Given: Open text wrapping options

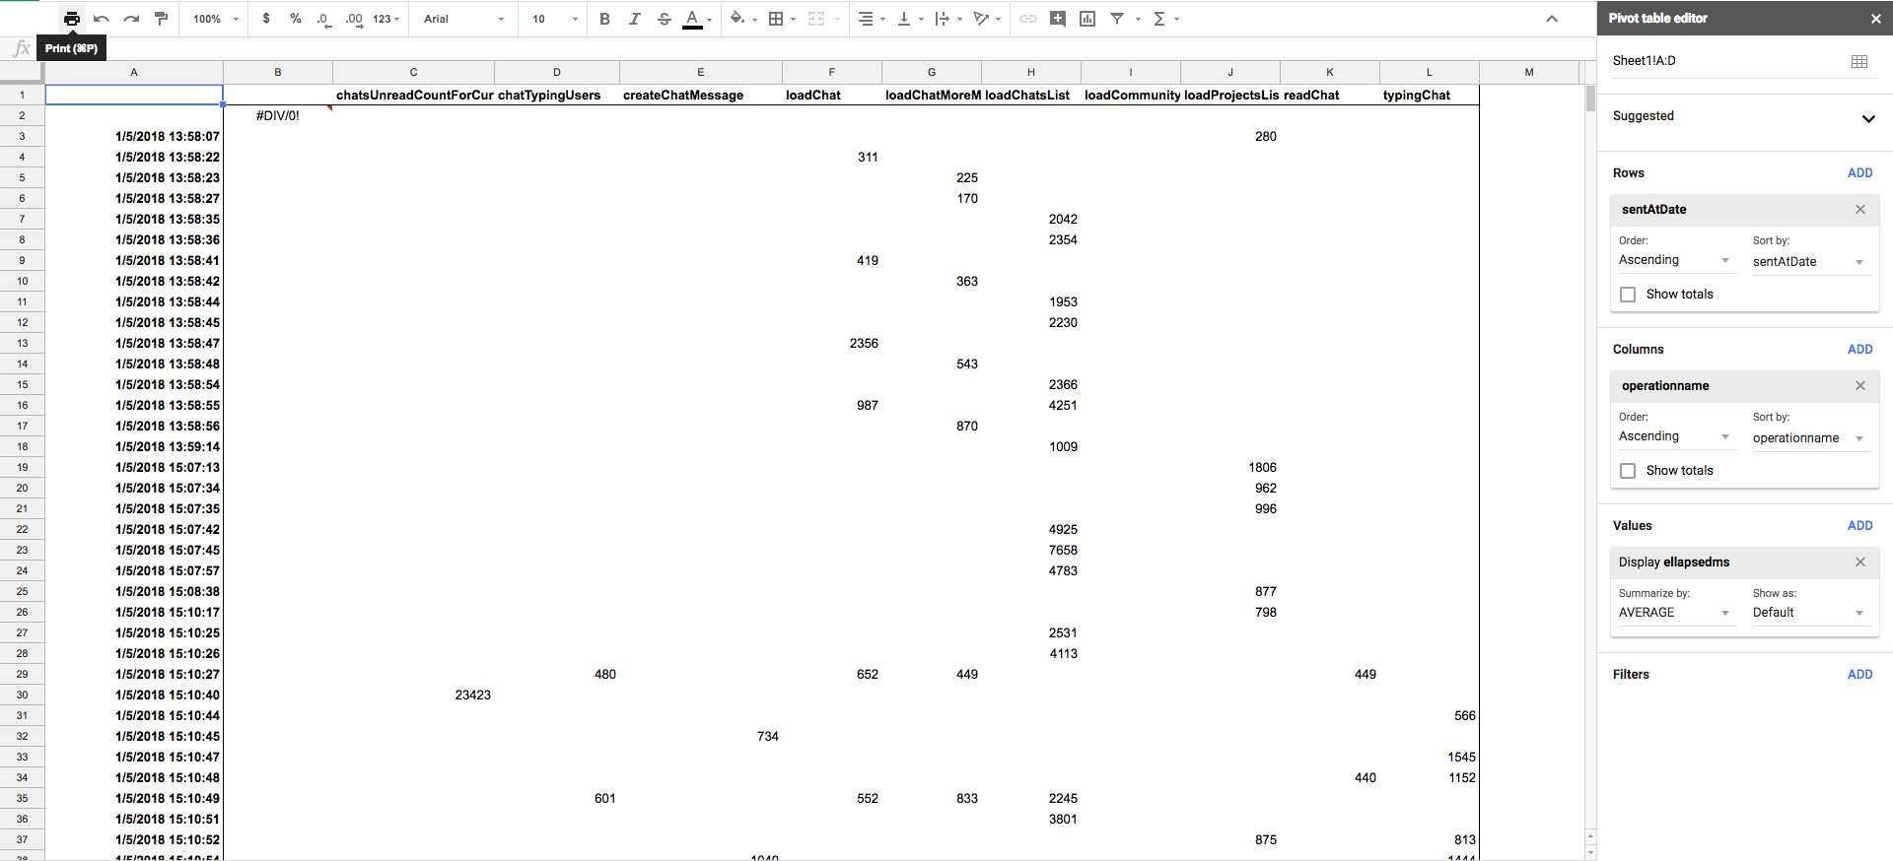Looking at the screenshot, I should pyautogui.click(x=946, y=19).
